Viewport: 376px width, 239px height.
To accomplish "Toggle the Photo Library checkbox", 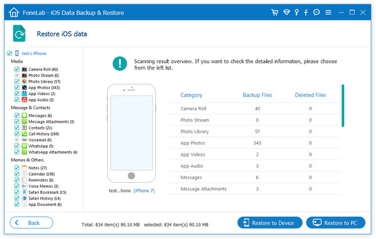I will (x=17, y=81).
